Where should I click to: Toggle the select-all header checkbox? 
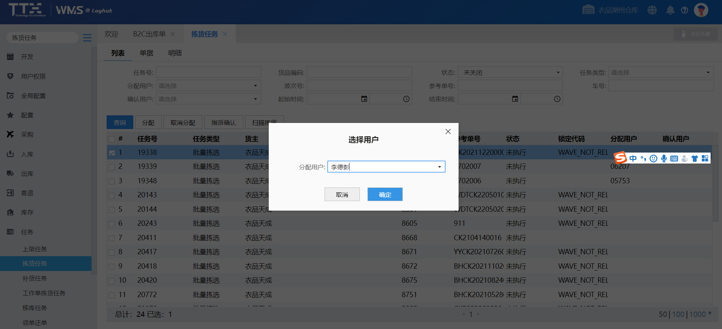(112, 139)
